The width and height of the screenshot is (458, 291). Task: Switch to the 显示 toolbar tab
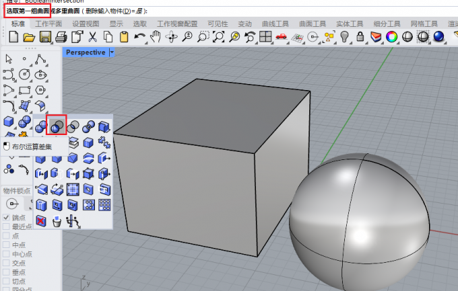[x=117, y=24]
